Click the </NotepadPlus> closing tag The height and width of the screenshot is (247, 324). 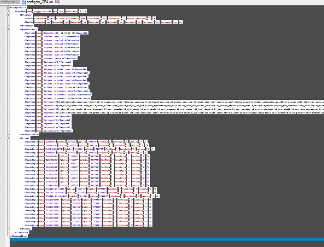[18, 236]
